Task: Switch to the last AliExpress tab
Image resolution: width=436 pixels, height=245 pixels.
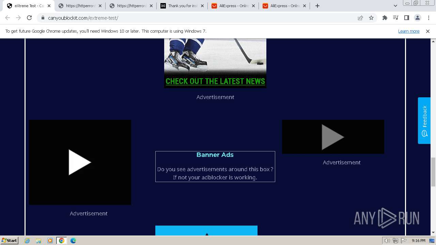Action: click(x=285, y=6)
